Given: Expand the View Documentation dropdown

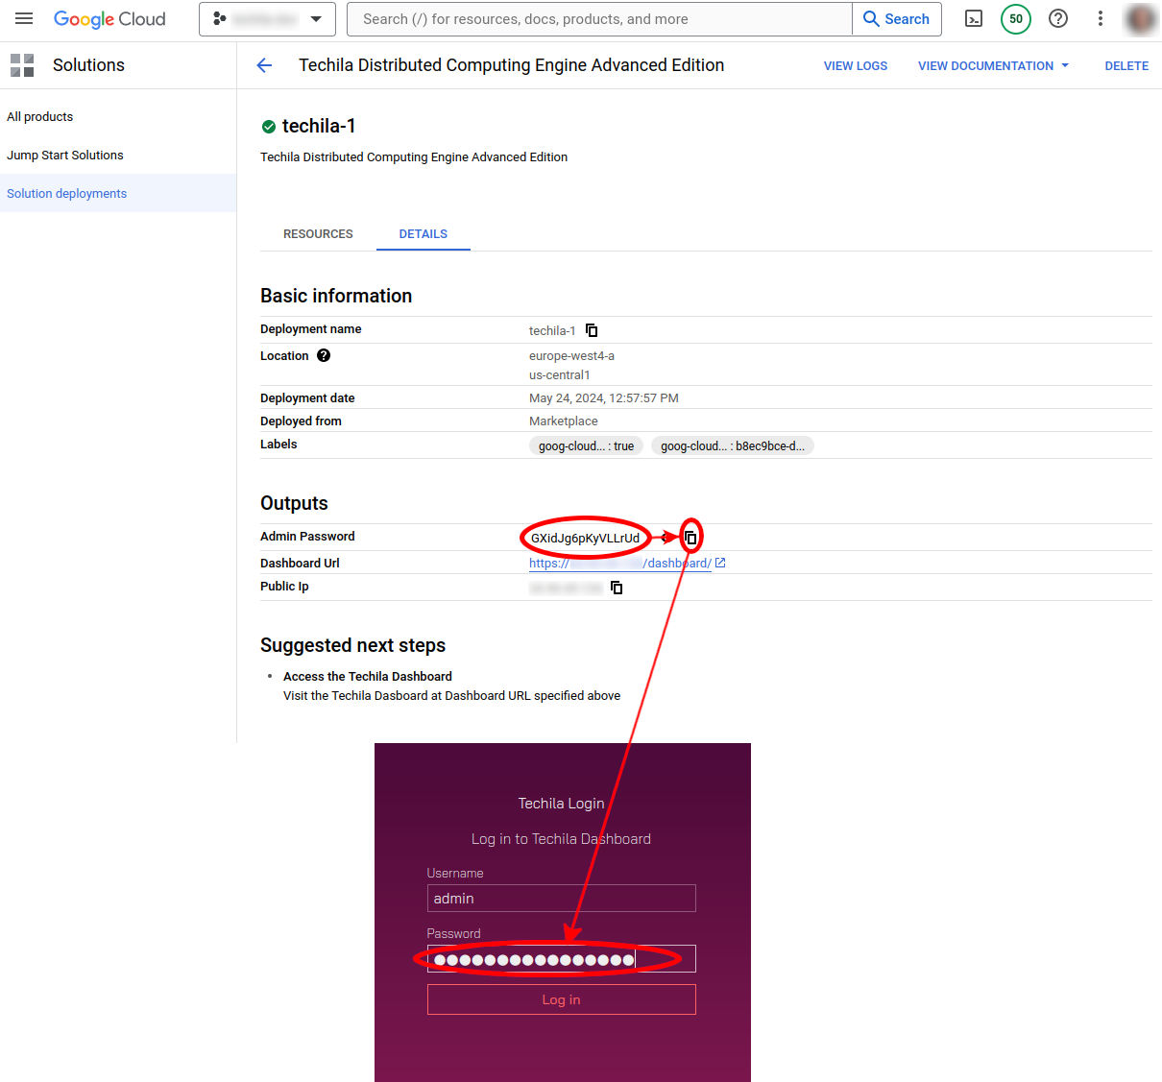Looking at the screenshot, I should 993,66.
